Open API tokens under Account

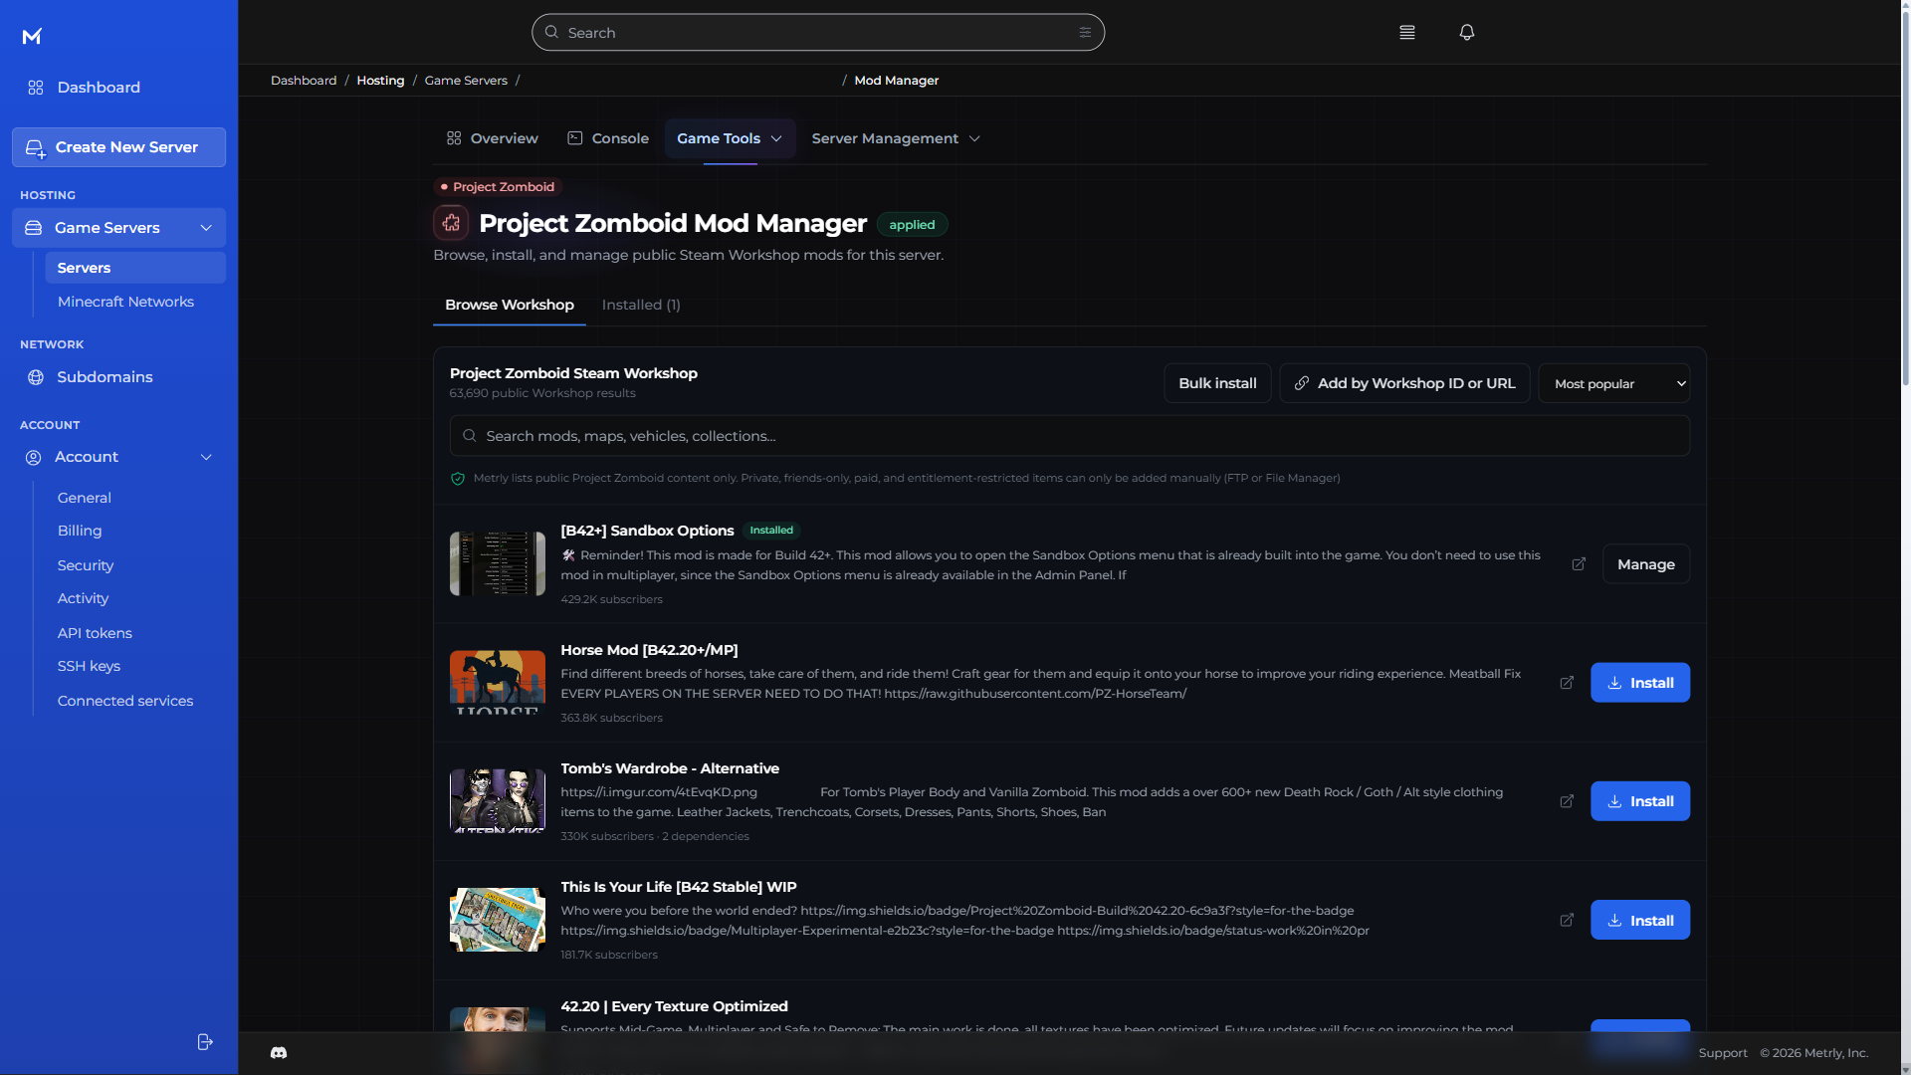tap(95, 633)
